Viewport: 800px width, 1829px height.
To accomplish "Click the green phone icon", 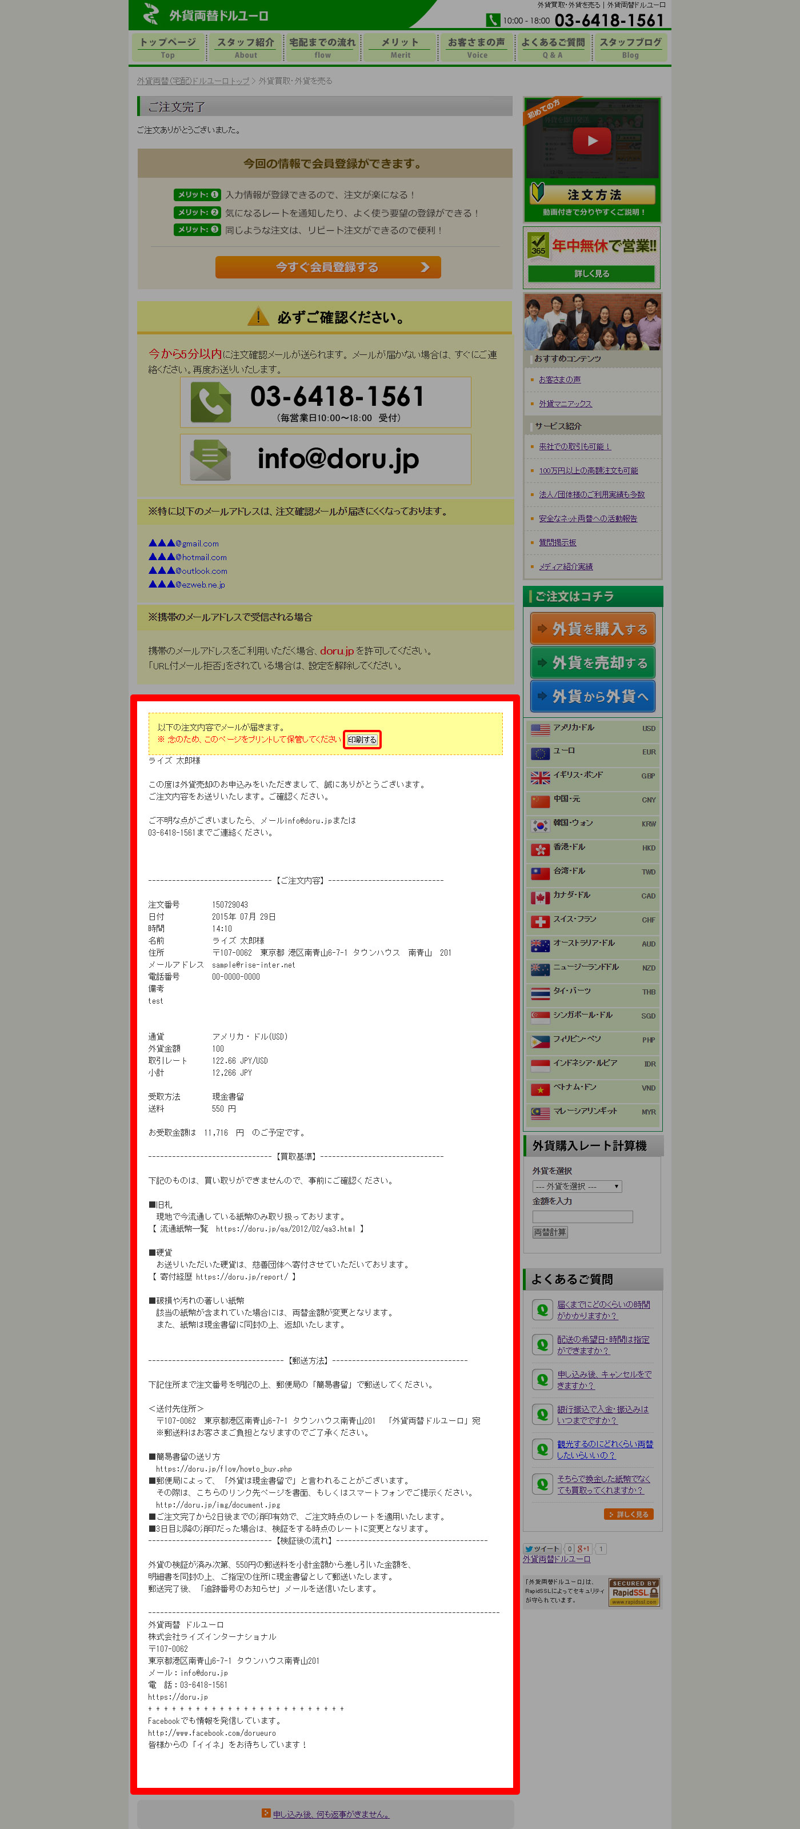I will coord(210,402).
